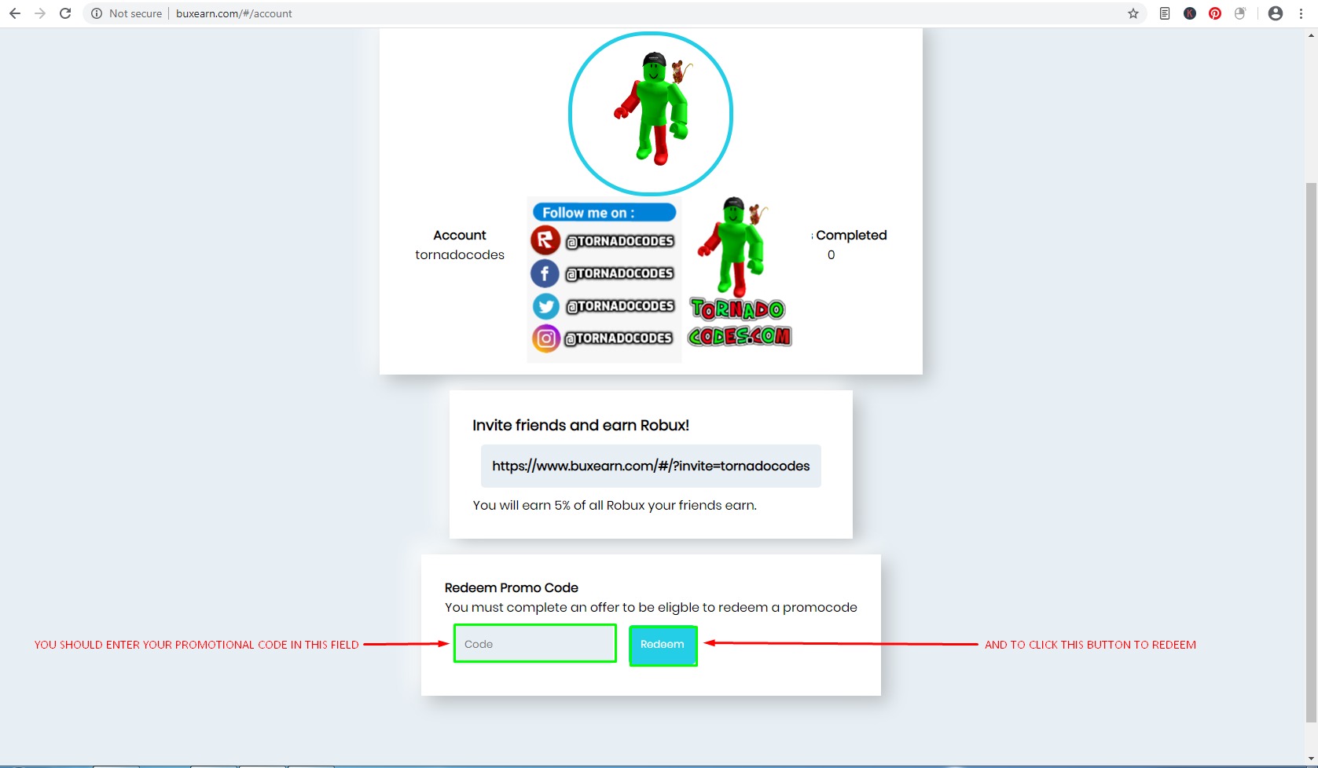Bookmark this page with the star icon
This screenshot has width=1318, height=768.
coord(1133,13)
